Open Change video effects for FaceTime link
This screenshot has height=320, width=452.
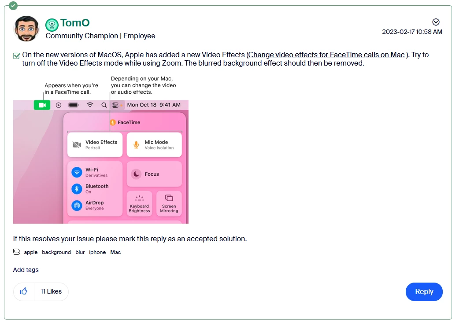click(326, 55)
